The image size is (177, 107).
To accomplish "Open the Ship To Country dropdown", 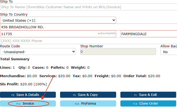I will [x=58, y=20].
